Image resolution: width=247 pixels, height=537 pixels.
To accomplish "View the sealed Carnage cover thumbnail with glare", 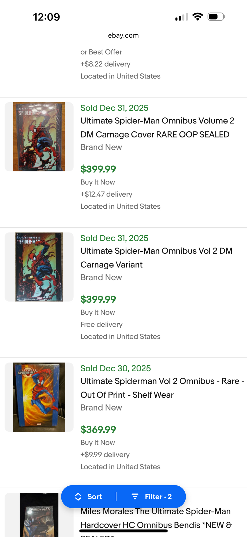I will tap(39, 137).
